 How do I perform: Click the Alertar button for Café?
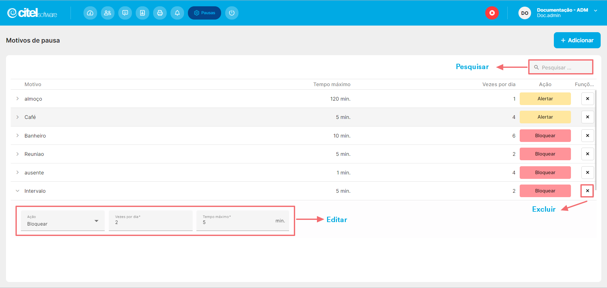[x=545, y=117]
